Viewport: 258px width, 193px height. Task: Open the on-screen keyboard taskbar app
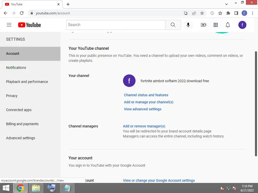point(51,188)
